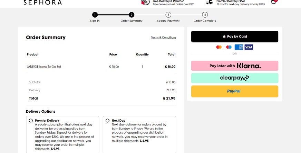Click the Subtotal label
The width and height of the screenshot is (301, 153).
35,82
